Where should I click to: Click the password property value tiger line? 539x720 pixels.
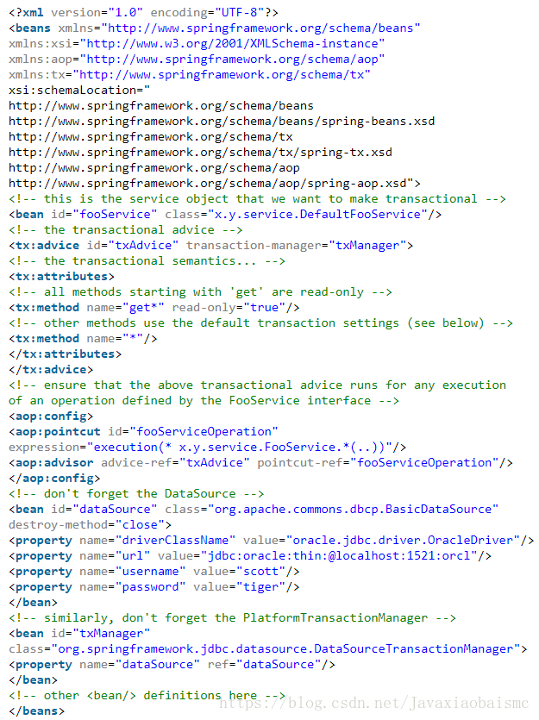pyautogui.click(x=154, y=587)
